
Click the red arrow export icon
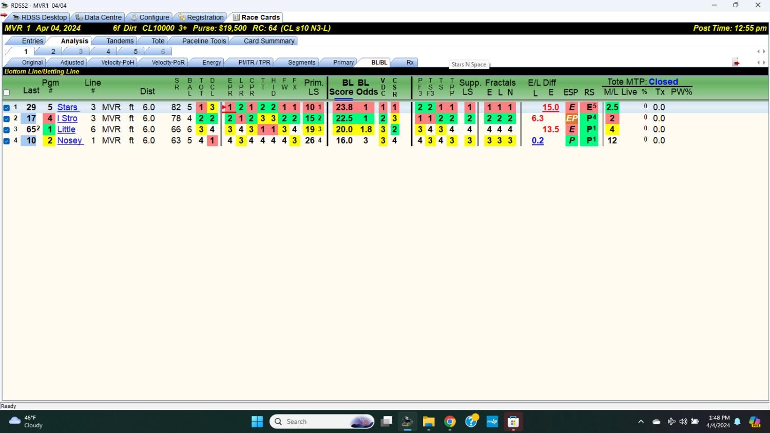coord(736,63)
